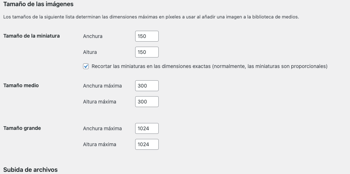Image resolution: width=350 pixels, height=174 pixels.
Task: Click the 'Anchura máxima' label under Tamaño grande
Action: (x=103, y=128)
